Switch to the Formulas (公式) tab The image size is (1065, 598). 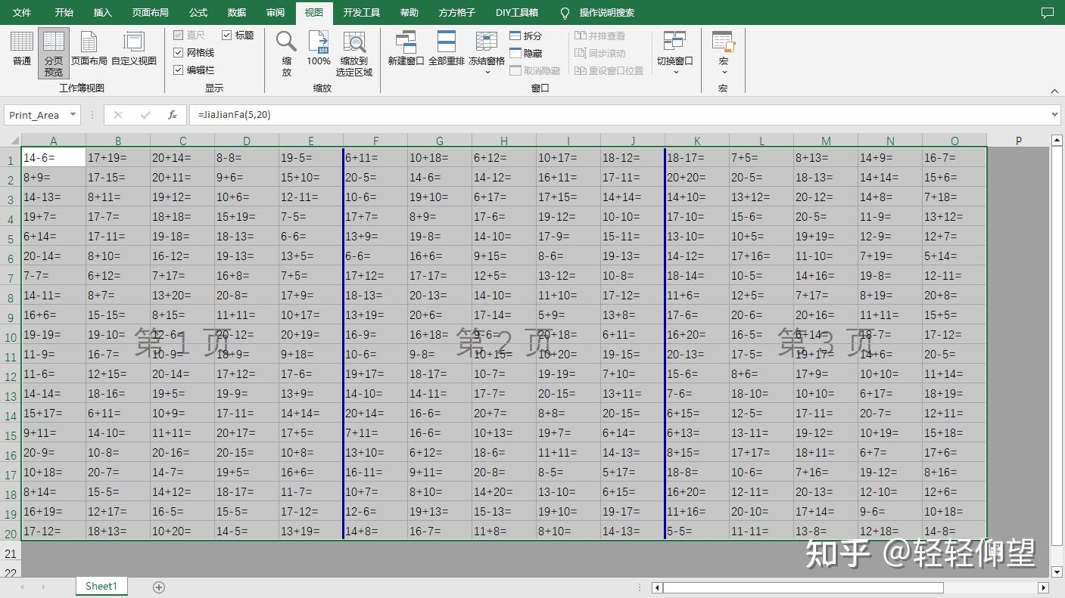198,13
